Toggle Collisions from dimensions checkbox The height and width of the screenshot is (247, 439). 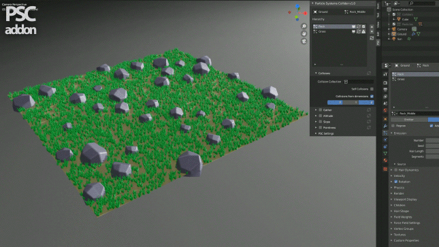372,97
